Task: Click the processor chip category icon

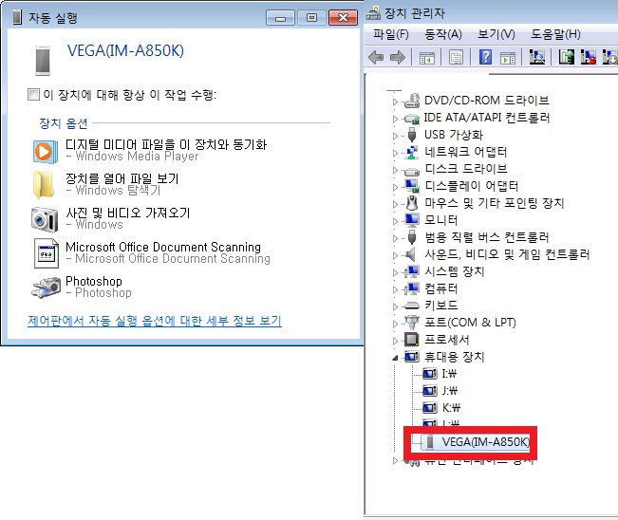Action: pyautogui.click(x=411, y=340)
